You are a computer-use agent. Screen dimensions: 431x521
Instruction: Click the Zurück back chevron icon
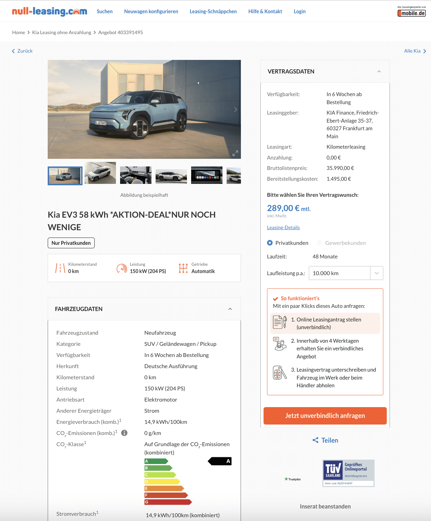[14, 51]
